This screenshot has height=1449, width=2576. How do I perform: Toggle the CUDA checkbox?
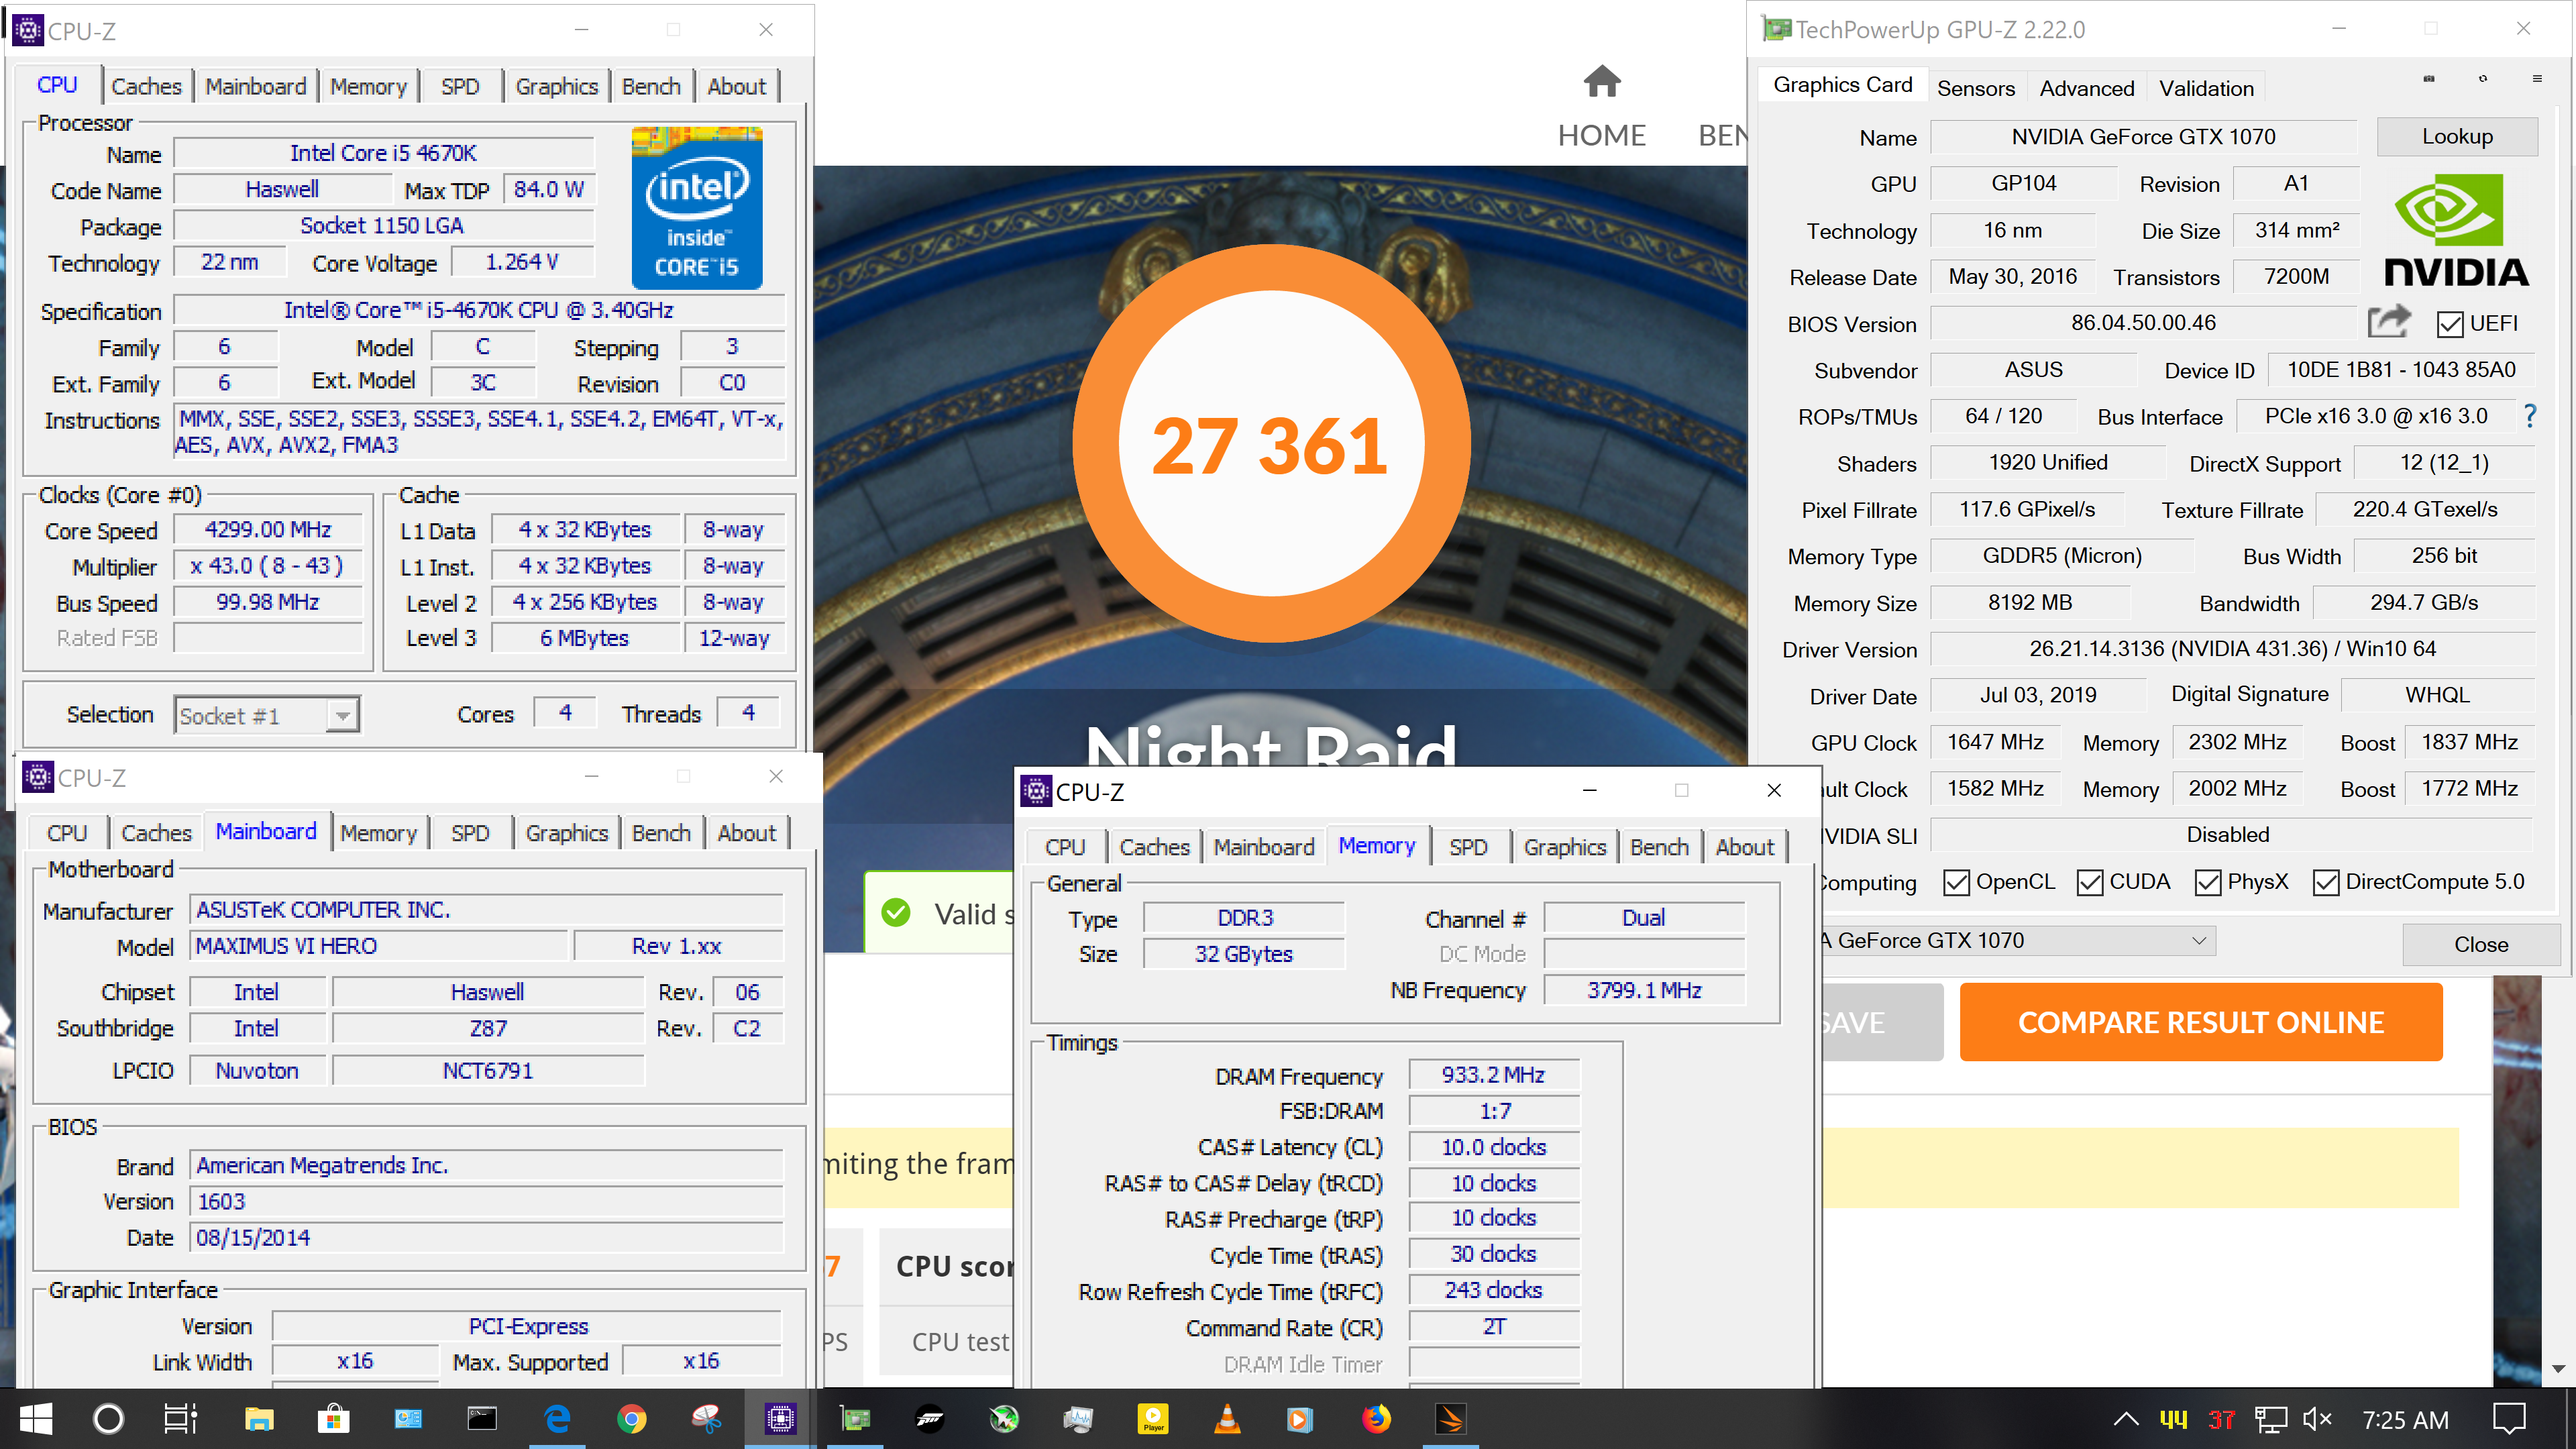2089,882
